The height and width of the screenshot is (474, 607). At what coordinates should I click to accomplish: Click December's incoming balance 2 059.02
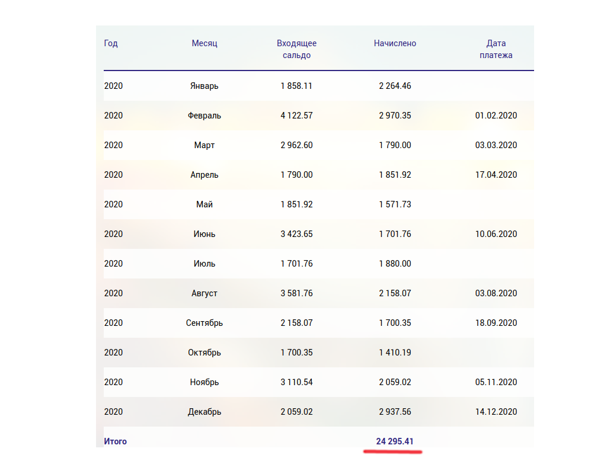tap(296, 412)
